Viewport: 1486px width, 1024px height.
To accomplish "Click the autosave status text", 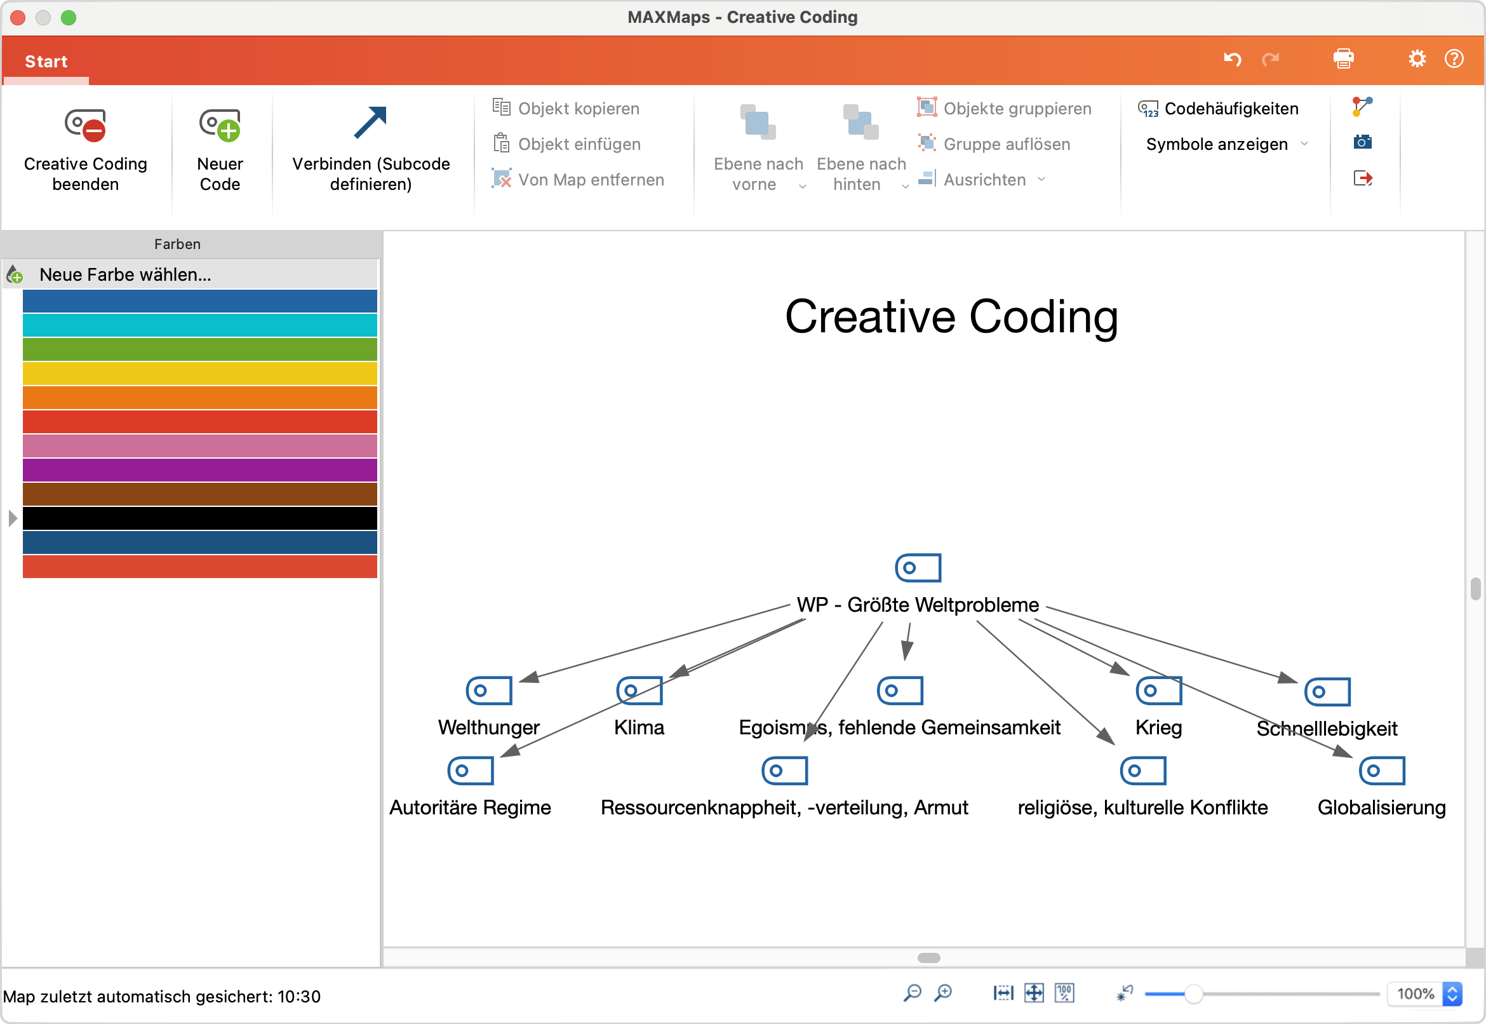I will point(162,997).
